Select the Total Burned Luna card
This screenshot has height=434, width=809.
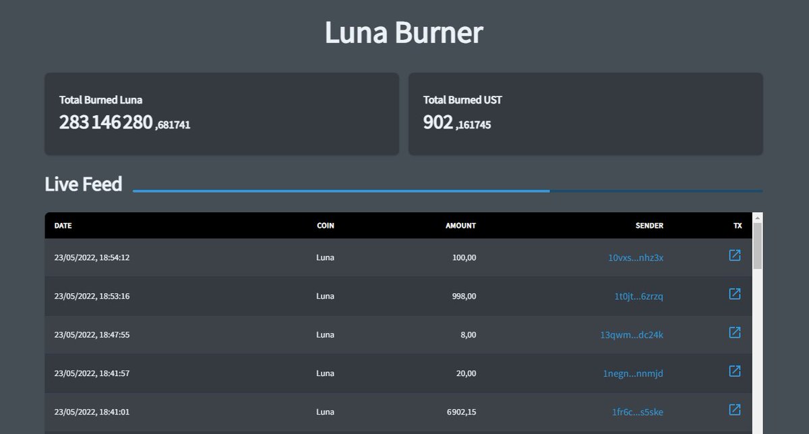click(221, 113)
